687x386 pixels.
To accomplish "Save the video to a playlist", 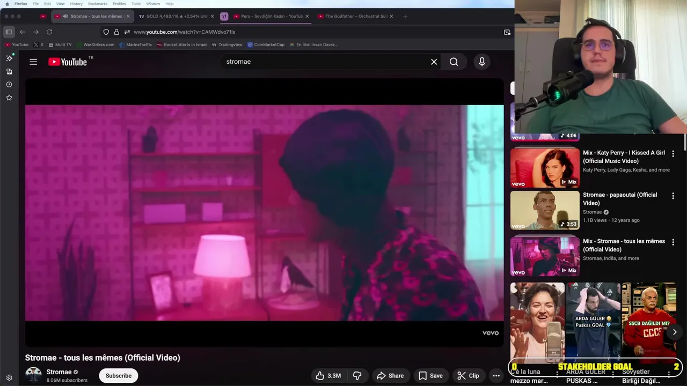I will [430, 376].
